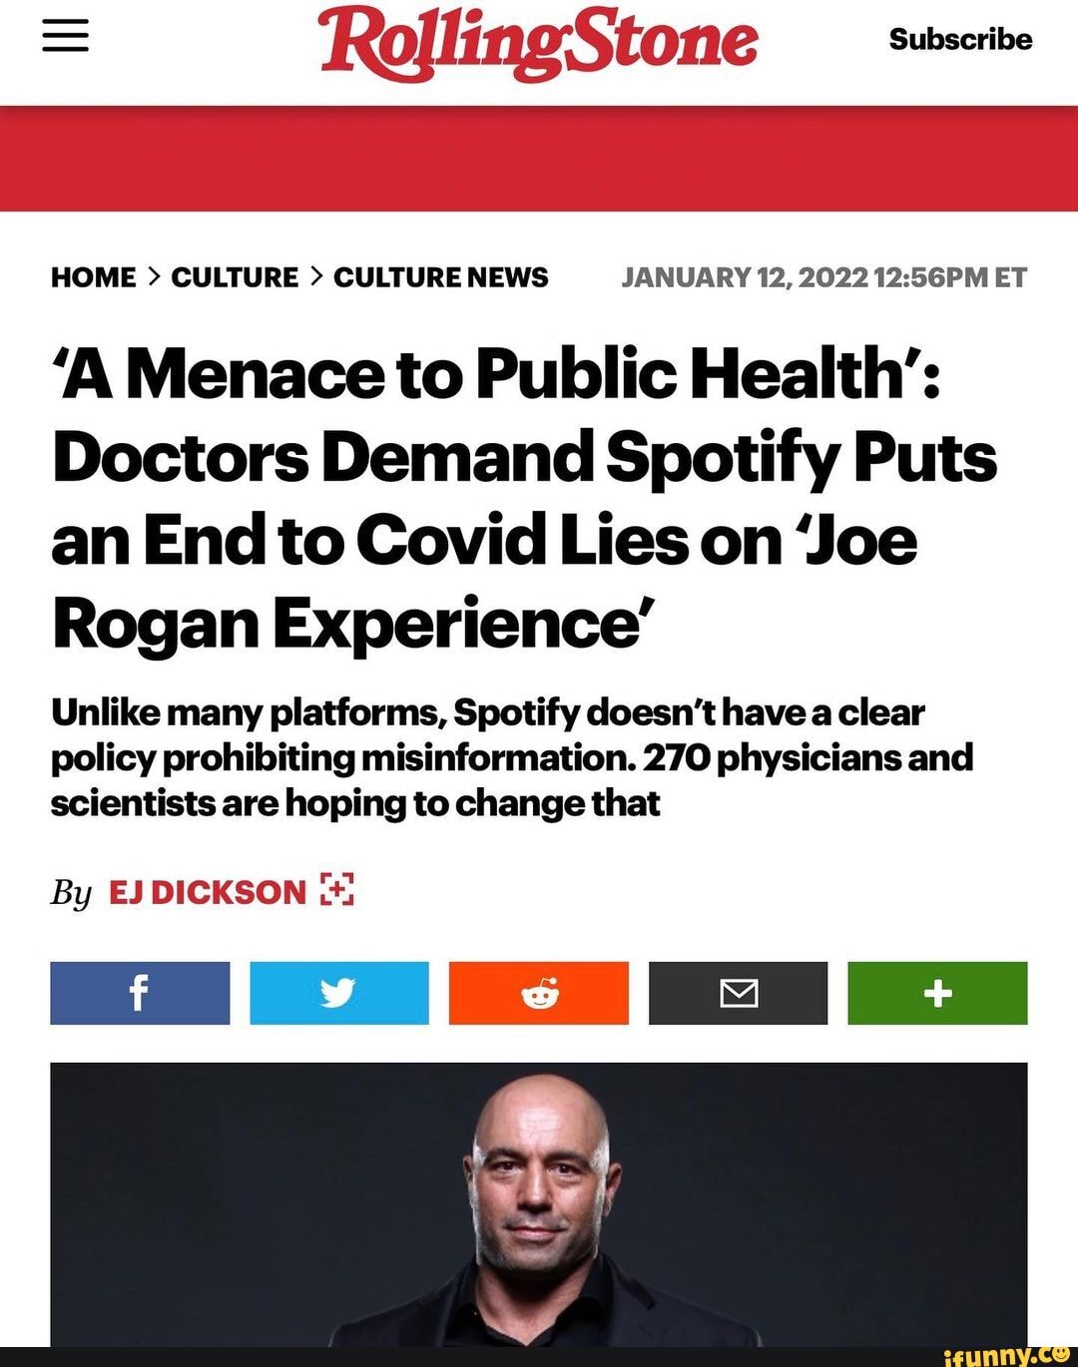This screenshot has height=1367, width=1078.
Task: Click the article publish date
Action: click(x=823, y=277)
